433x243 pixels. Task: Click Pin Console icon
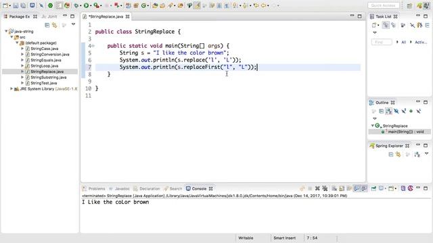pyautogui.click(x=373, y=188)
